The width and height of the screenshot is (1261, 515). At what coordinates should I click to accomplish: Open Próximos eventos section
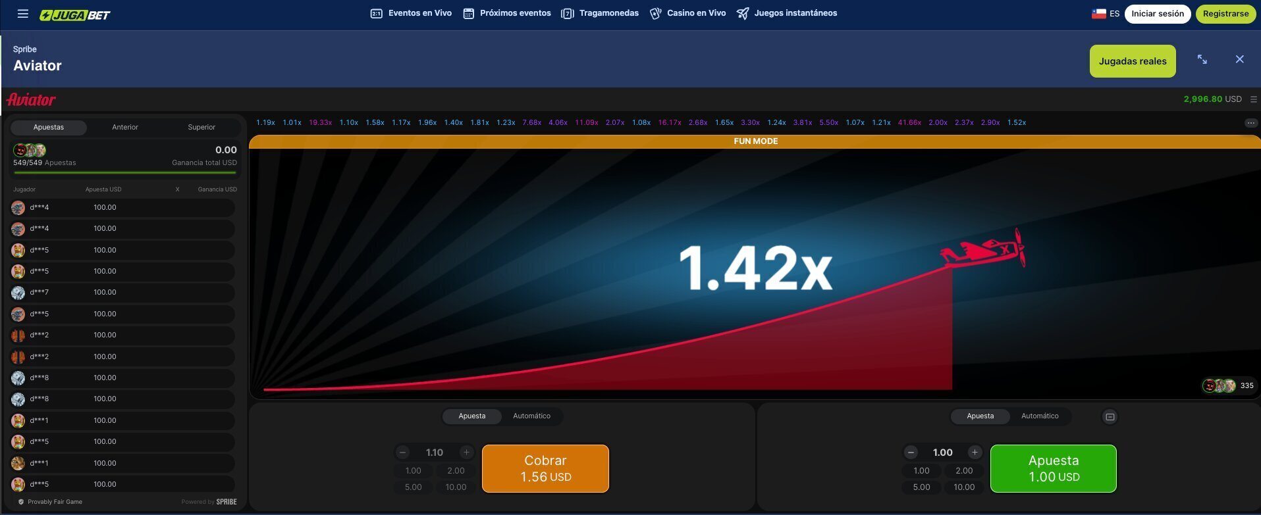507,13
